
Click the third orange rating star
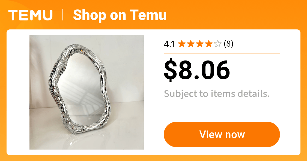[x=200, y=44]
